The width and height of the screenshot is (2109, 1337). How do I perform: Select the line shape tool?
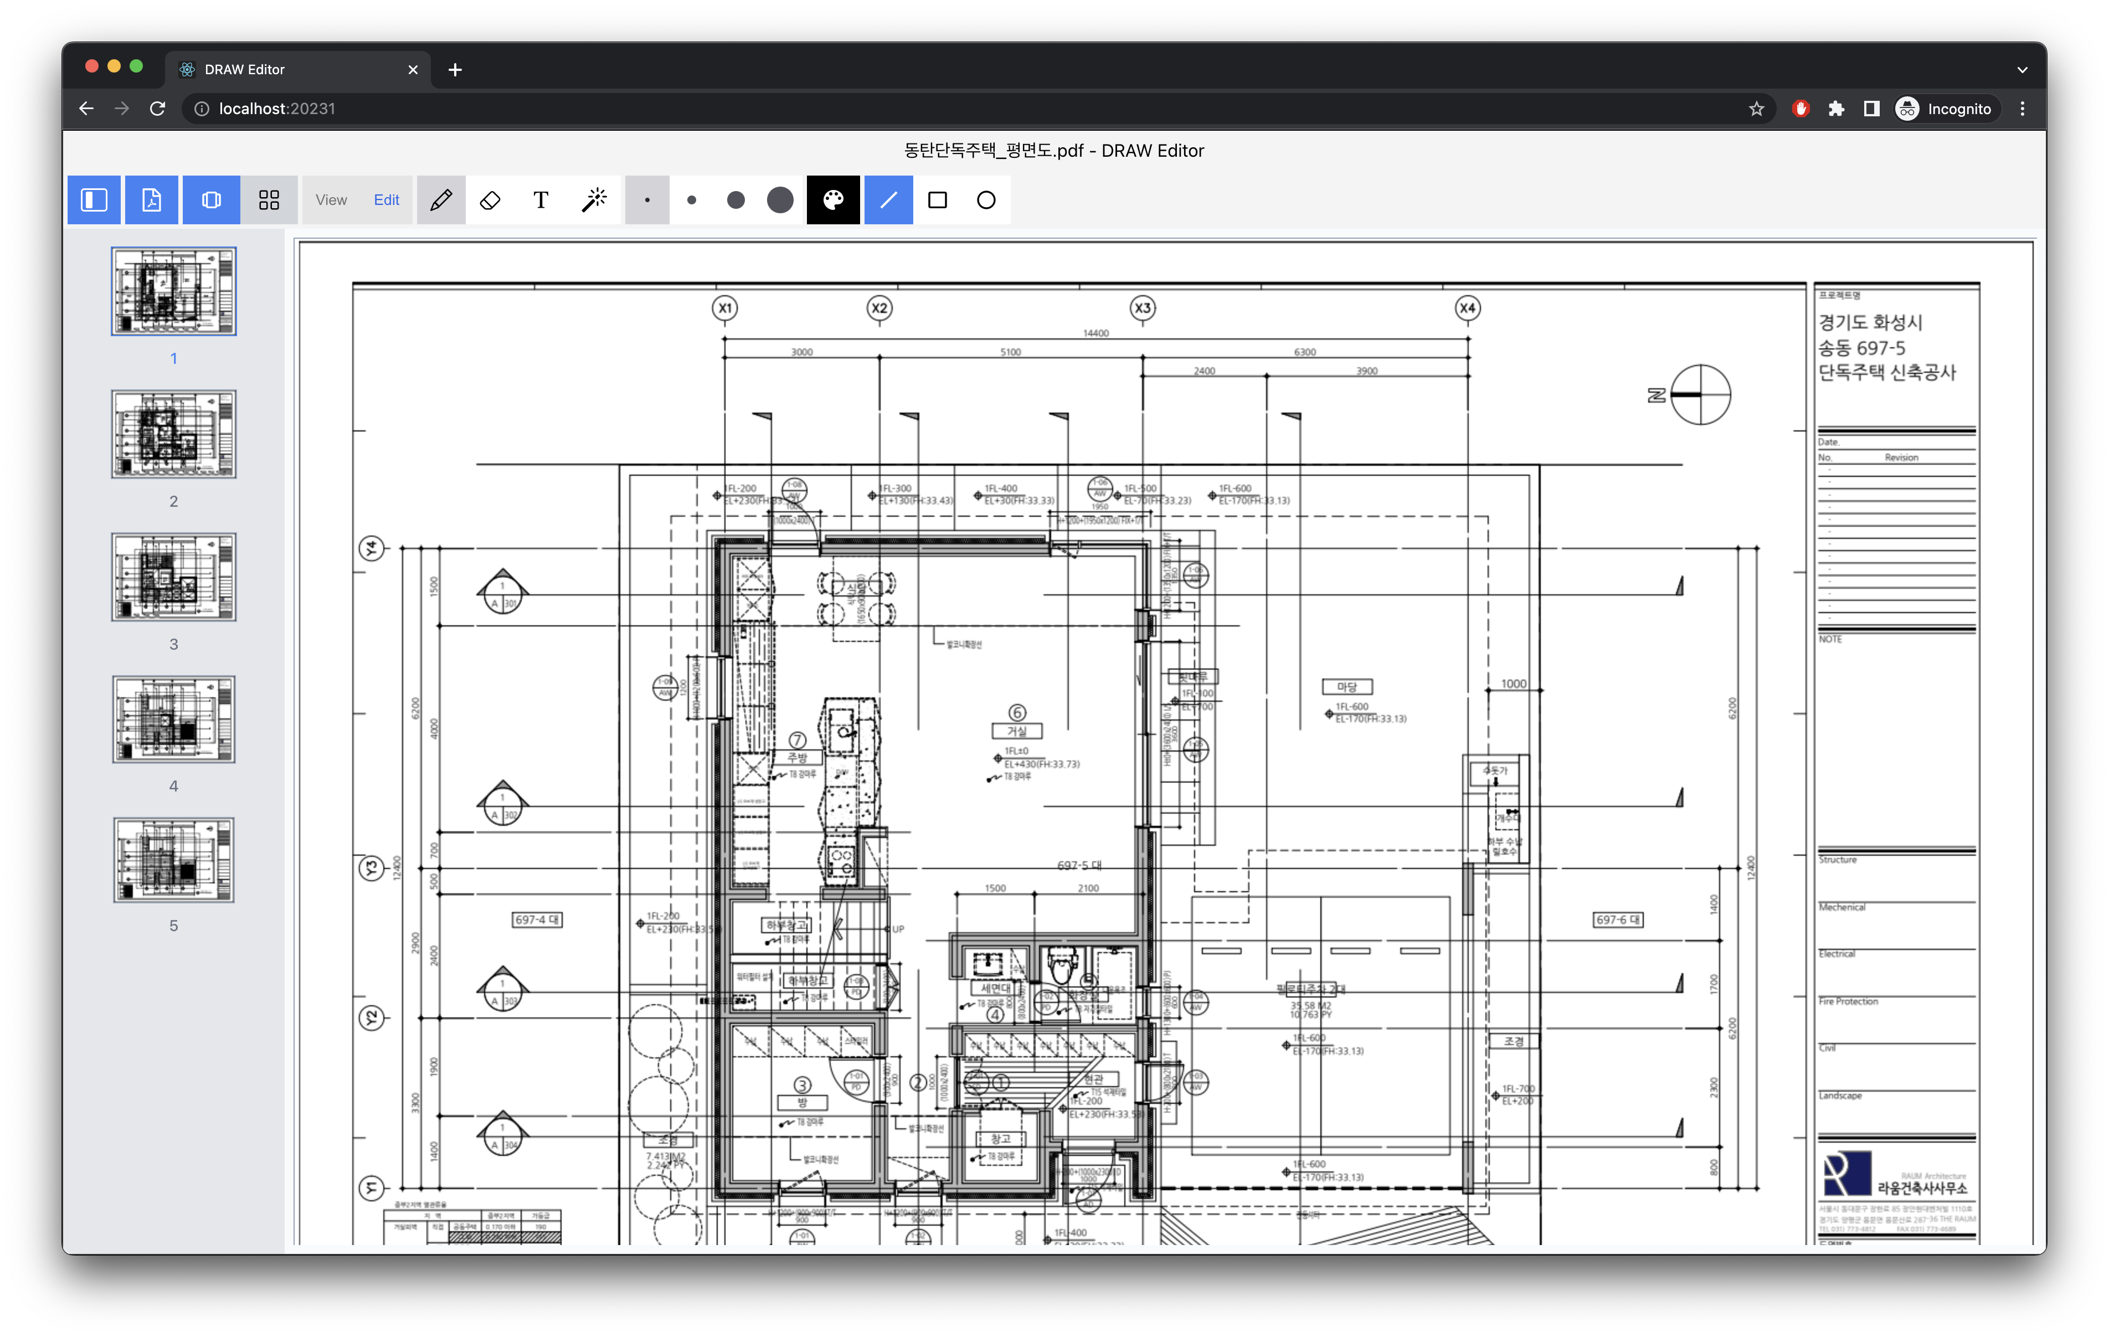point(888,200)
